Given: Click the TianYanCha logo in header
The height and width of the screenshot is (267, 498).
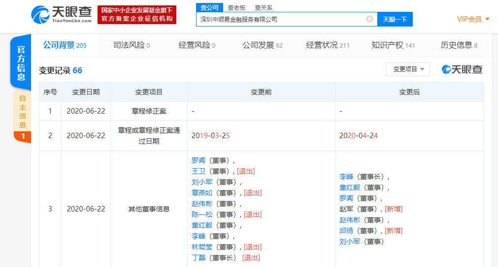Looking at the screenshot, I should tap(61, 15).
